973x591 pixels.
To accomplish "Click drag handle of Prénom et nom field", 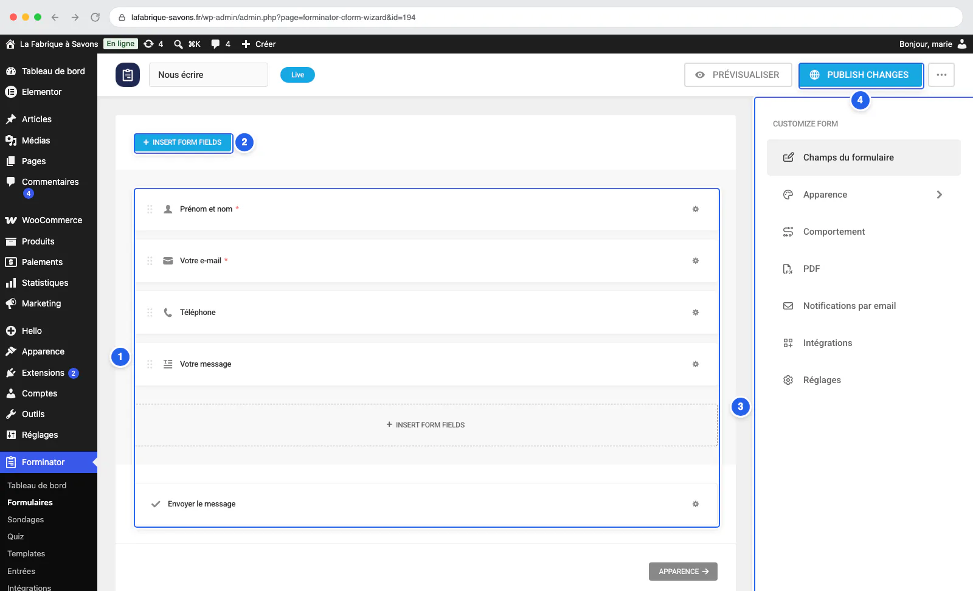I will (150, 209).
